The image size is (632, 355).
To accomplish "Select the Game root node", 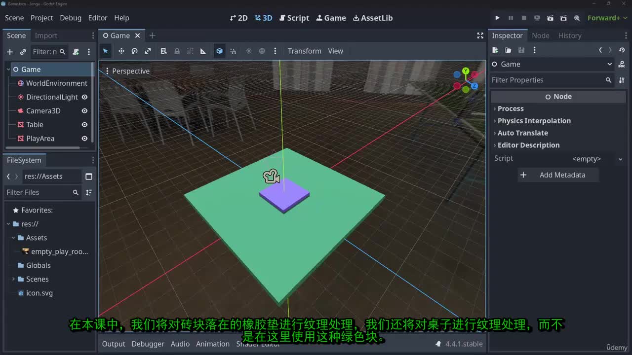I will pyautogui.click(x=31, y=70).
